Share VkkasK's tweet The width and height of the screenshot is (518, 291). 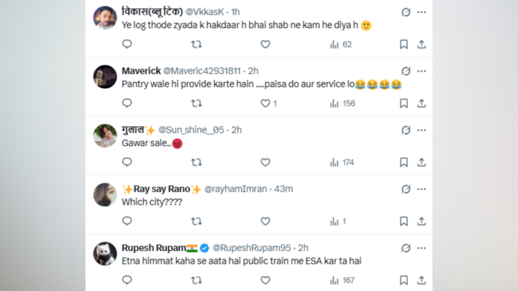point(421,44)
